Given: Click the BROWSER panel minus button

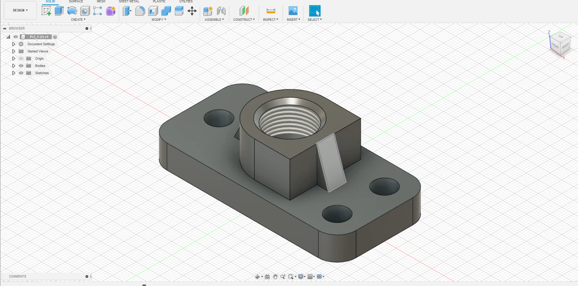Looking at the screenshot, I should (87, 29).
